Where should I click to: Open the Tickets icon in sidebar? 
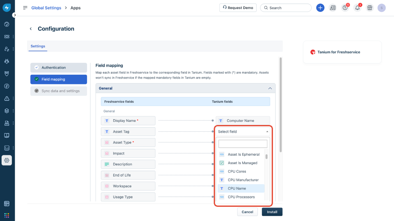click(x=7, y=36)
